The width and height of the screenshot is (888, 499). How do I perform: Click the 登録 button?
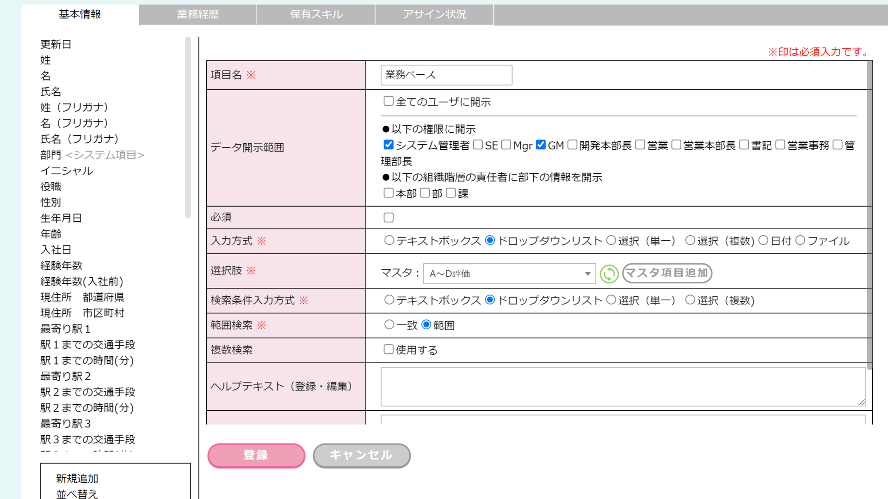256,456
